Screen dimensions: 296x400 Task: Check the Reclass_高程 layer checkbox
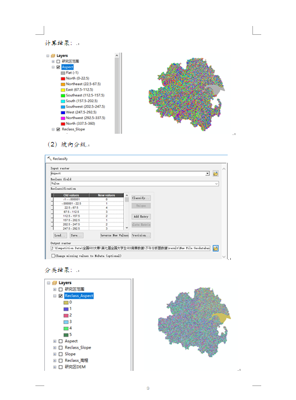[61, 361]
